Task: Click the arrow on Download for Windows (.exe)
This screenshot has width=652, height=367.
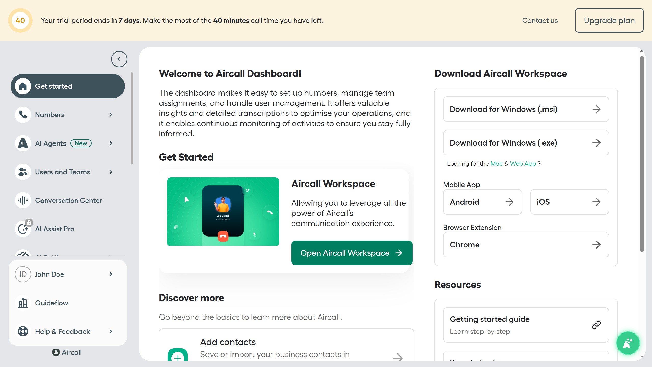Action: [x=596, y=143]
